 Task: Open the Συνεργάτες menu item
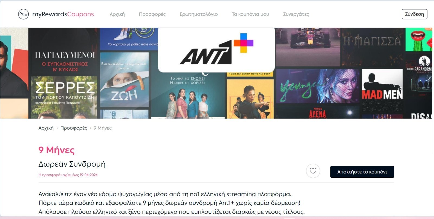(x=296, y=14)
